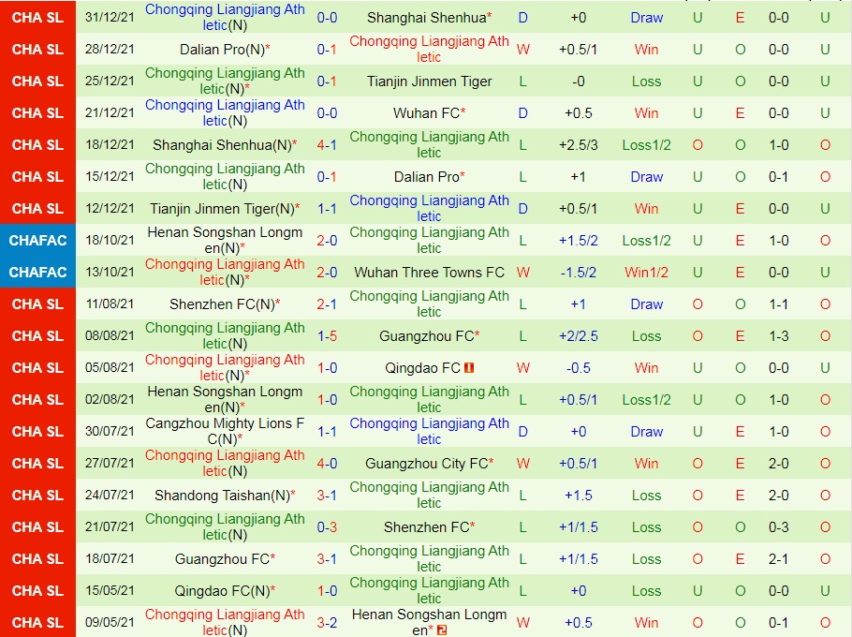
Task: Open the Wuhan FC team link
Action: [426, 113]
